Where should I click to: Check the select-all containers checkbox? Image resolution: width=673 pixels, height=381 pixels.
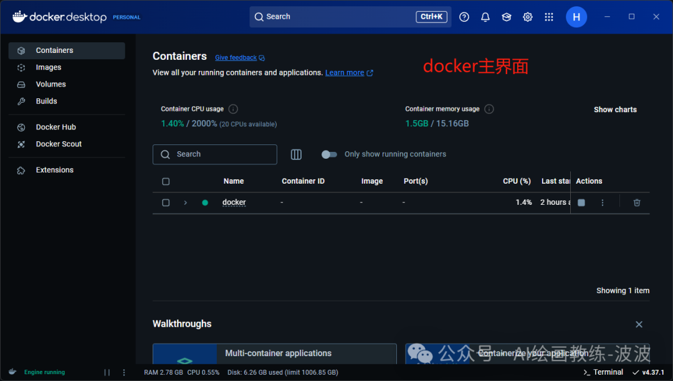tap(166, 181)
